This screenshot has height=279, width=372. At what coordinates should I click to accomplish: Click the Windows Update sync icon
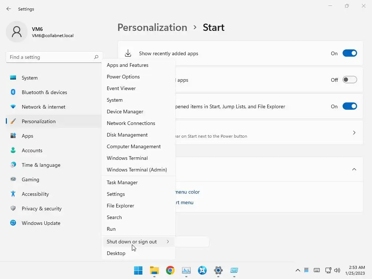tap(13, 223)
